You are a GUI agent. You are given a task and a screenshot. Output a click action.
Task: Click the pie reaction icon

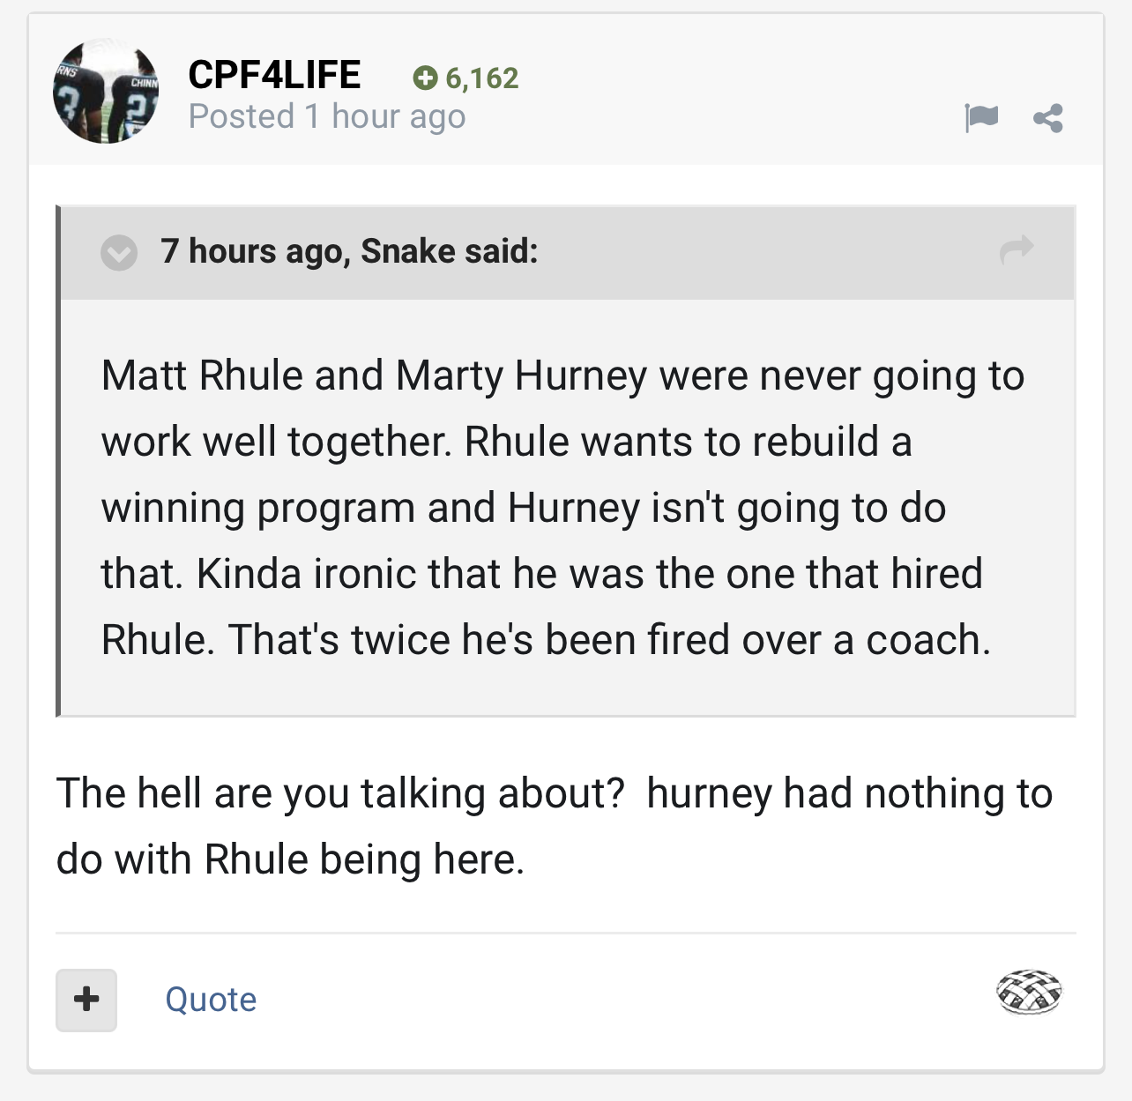1030,993
